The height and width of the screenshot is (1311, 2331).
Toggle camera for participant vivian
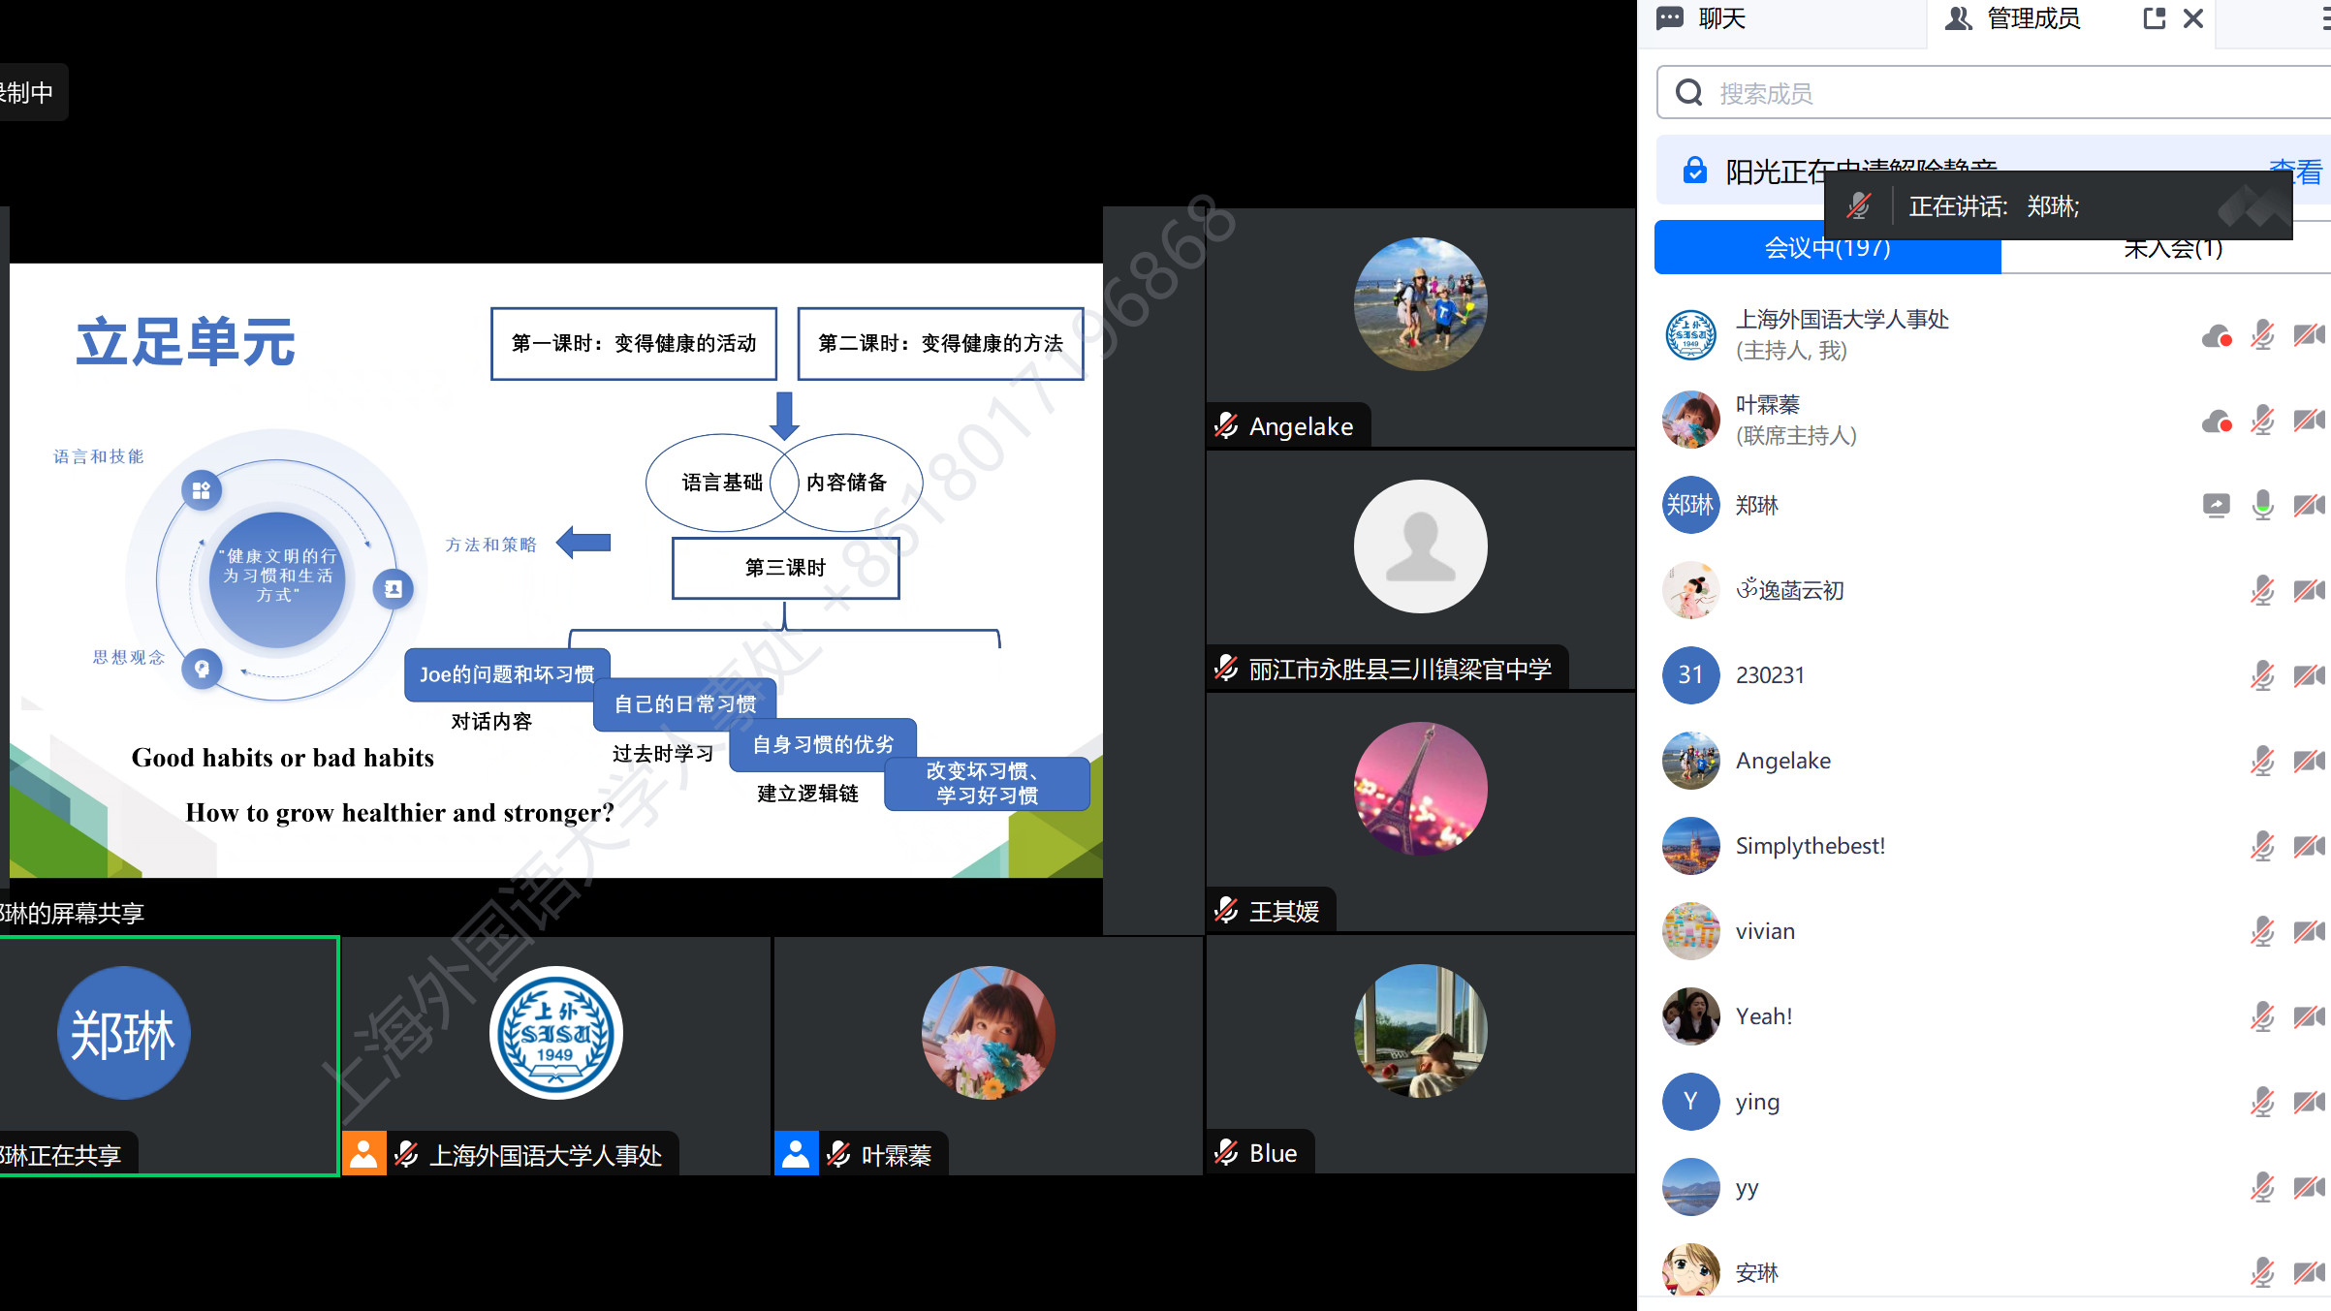coord(2309,931)
